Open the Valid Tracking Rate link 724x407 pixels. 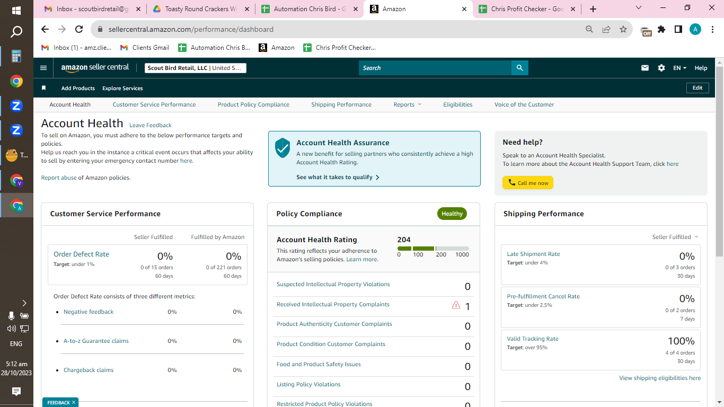533,339
